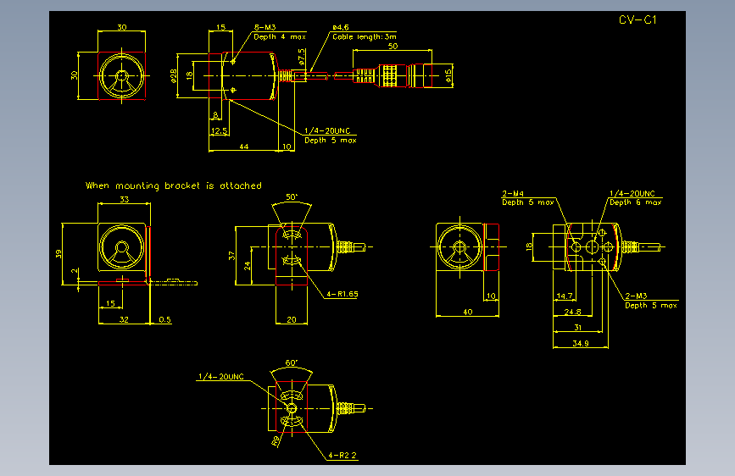Click the 24 dimension value

(248, 266)
